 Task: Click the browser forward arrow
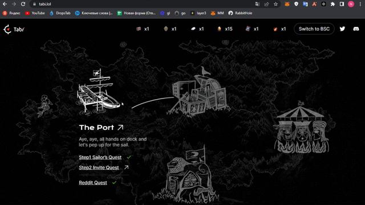[x=14, y=4]
